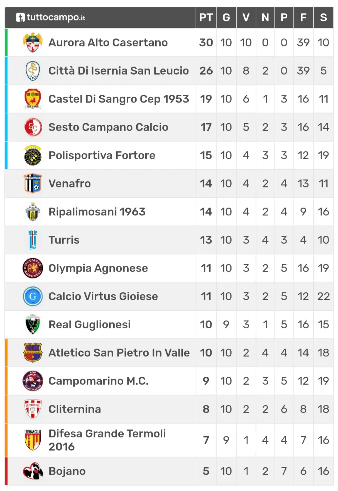This screenshot has width=338, height=491.
Task: Open Ripalimosani 1963 team name link
Action: click(x=97, y=212)
